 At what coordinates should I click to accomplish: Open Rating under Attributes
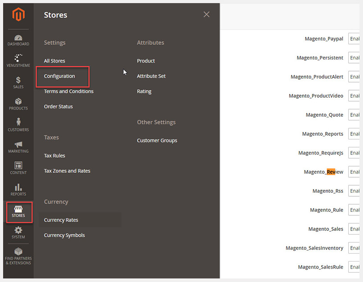tap(144, 91)
